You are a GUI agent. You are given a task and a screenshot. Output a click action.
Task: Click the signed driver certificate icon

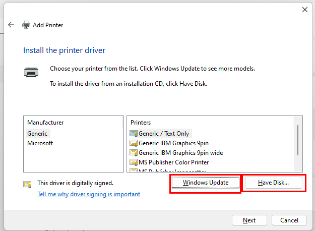[27, 184]
